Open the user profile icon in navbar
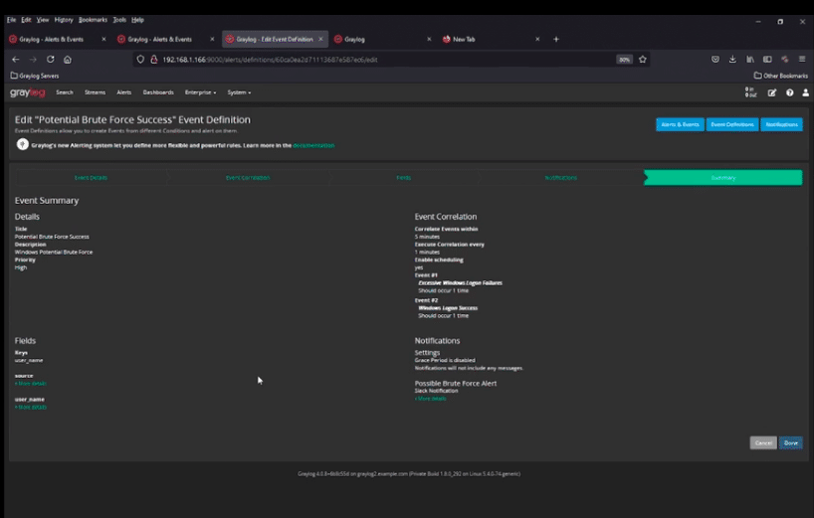The height and width of the screenshot is (518, 814). point(805,92)
